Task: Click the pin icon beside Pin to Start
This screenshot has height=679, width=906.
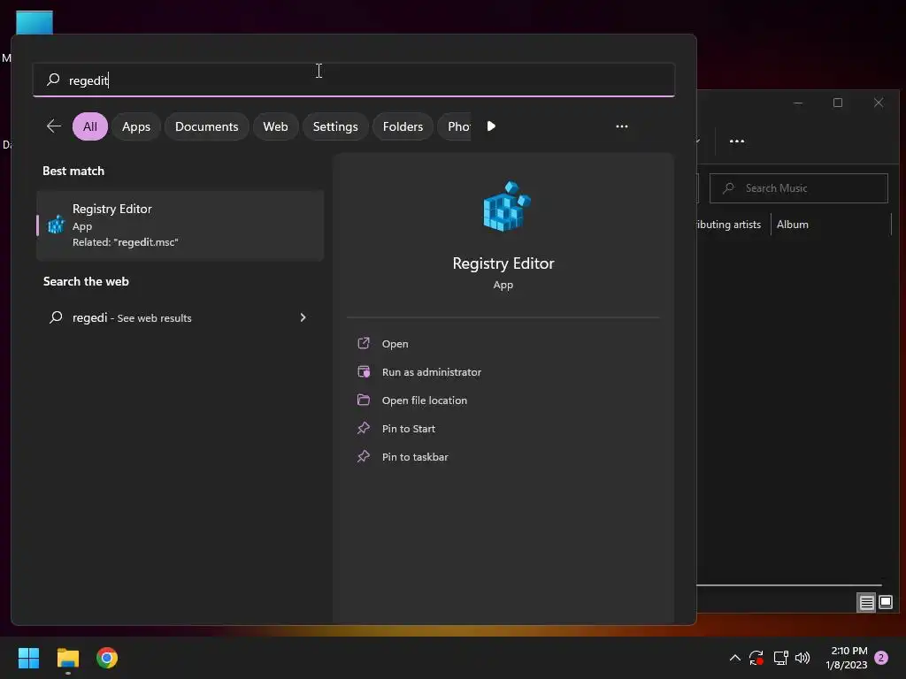Action: click(x=364, y=428)
